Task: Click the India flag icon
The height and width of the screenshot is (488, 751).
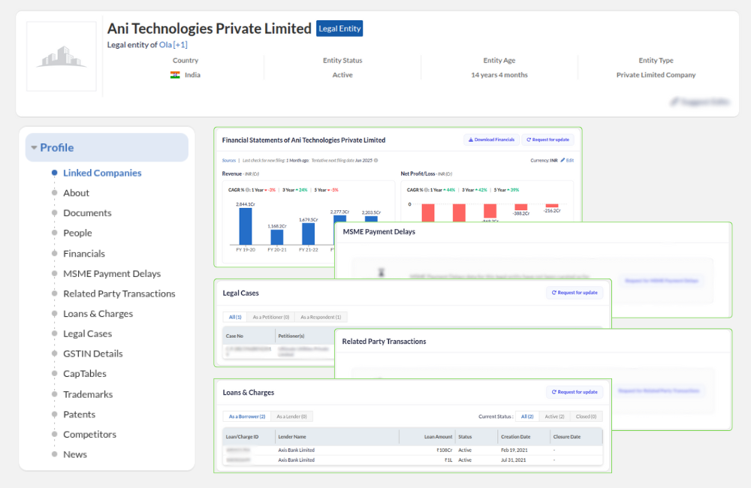Action: coord(175,75)
